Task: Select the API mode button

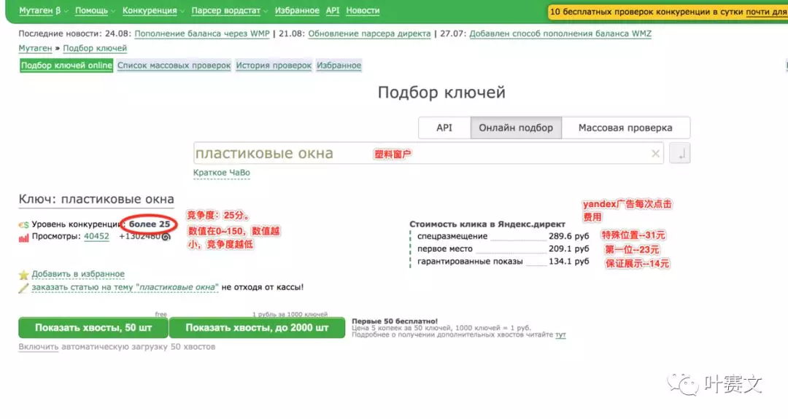Action: [x=444, y=128]
